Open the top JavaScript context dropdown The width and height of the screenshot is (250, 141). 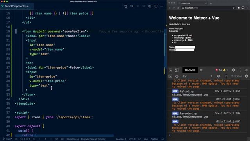pos(197,76)
